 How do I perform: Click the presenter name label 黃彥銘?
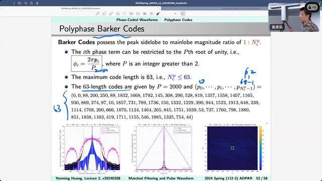point(277,27)
